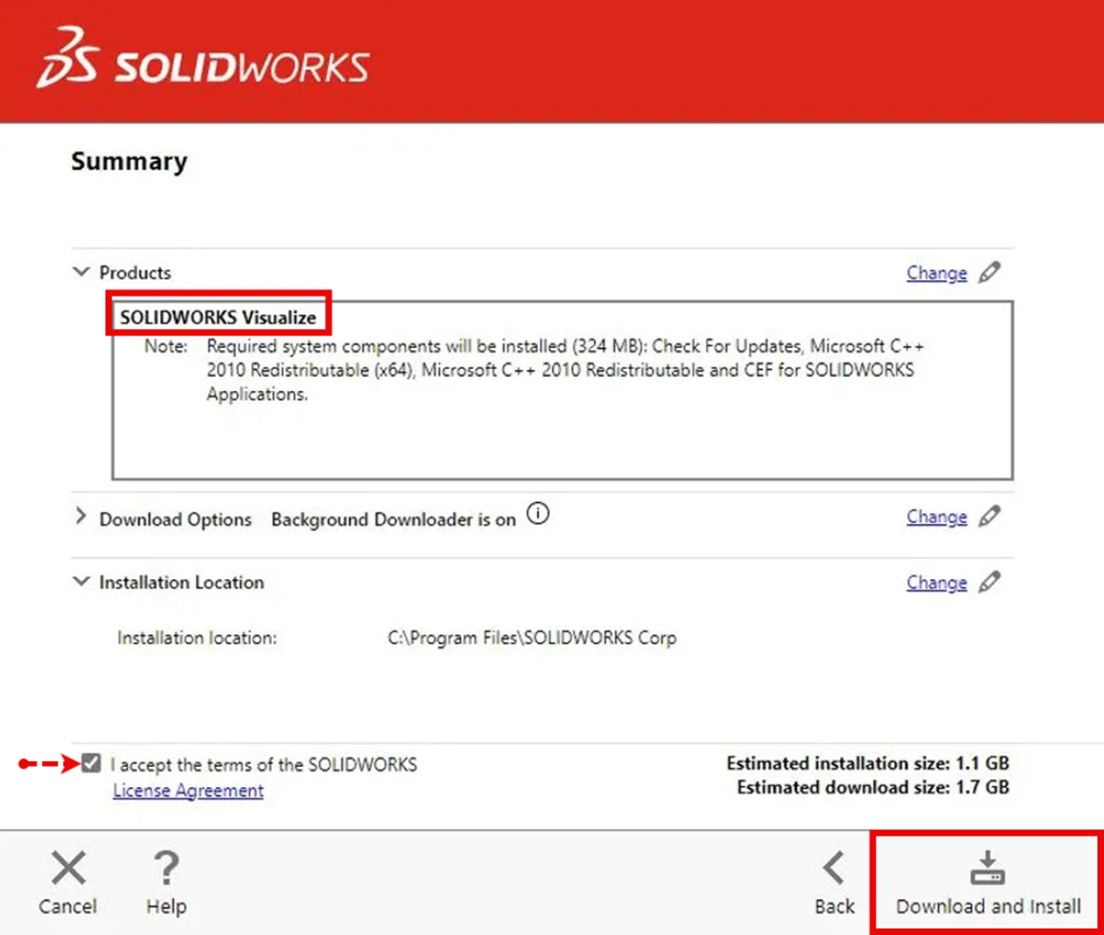Click the pencil icon beside Download Options Change
Screen dimensions: 1104x935
pos(989,517)
